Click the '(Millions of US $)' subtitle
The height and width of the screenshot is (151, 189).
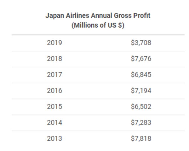(98, 26)
